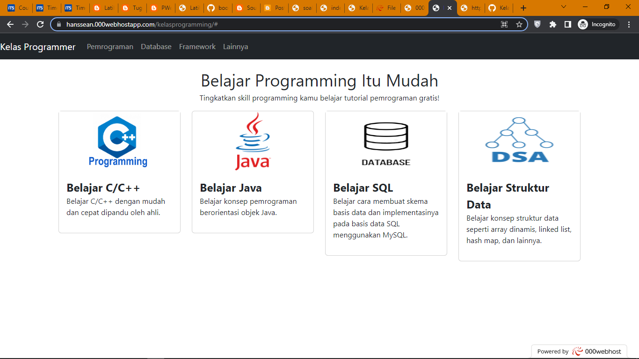Switch to the 'File' tab
639x359 pixels.
[x=386, y=8]
